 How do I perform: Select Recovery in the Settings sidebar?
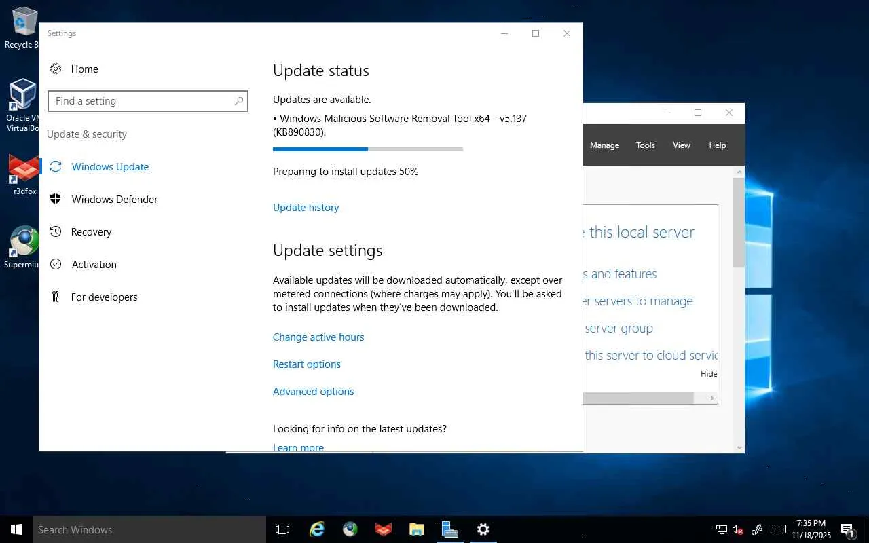pos(91,232)
